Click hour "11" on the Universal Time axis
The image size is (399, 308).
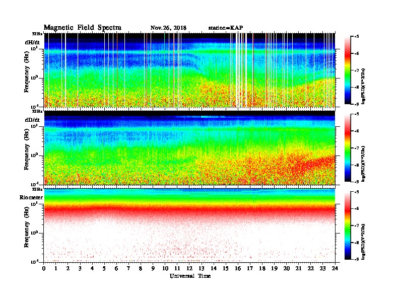177,269
